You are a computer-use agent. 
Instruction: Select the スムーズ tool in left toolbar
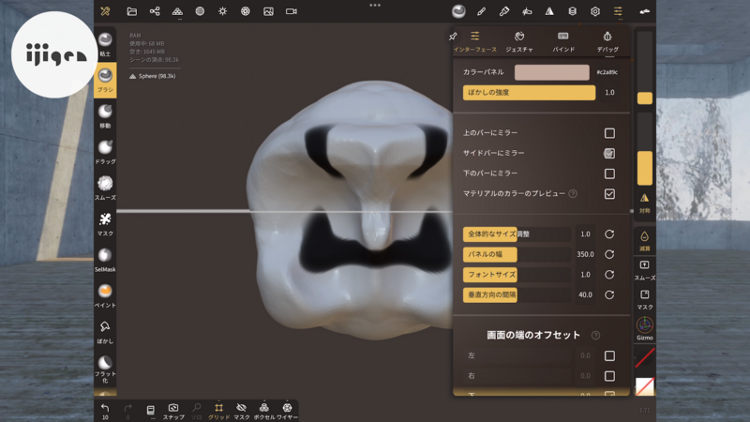pos(105,188)
